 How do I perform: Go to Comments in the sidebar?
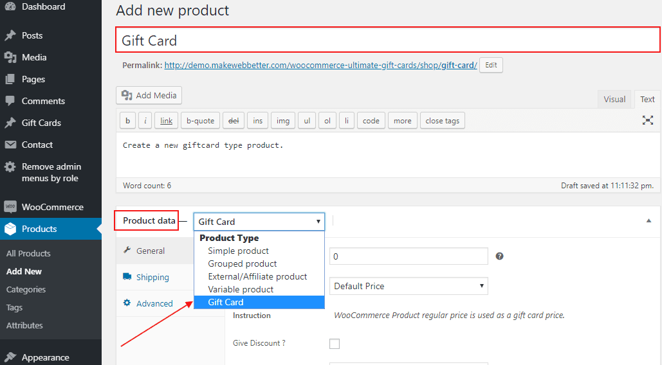pyautogui.click(x=43, y=101)
